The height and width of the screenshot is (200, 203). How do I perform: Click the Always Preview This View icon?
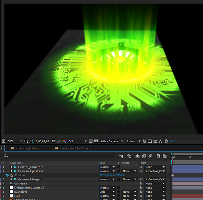tap(3, 141)
